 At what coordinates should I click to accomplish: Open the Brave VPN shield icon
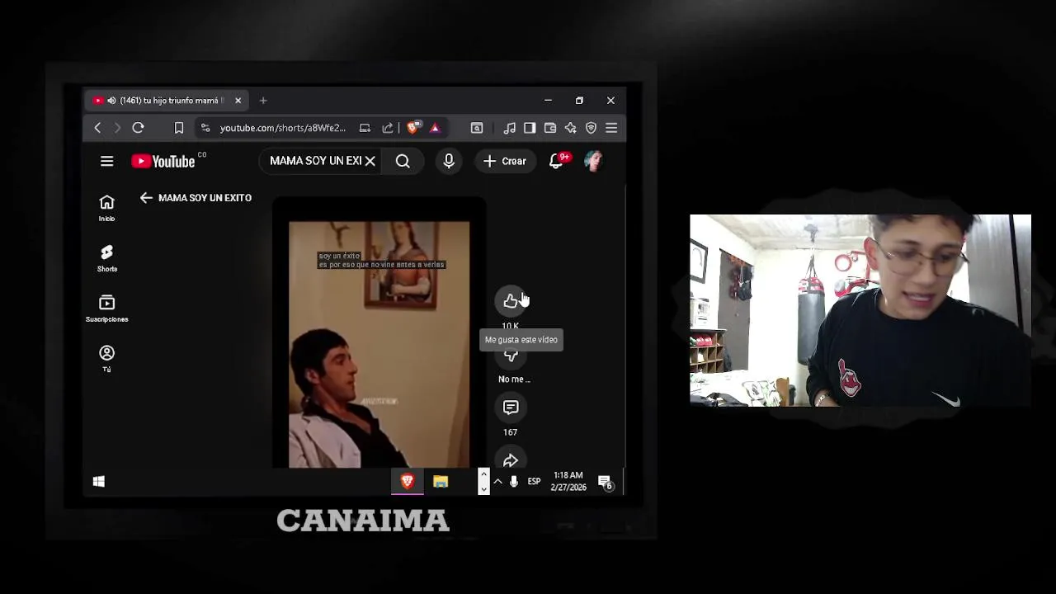click(x=591, y=128)
